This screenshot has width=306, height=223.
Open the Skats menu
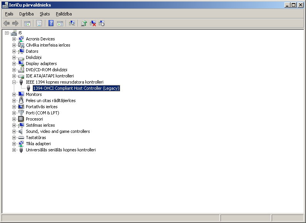tap(45, 14)
